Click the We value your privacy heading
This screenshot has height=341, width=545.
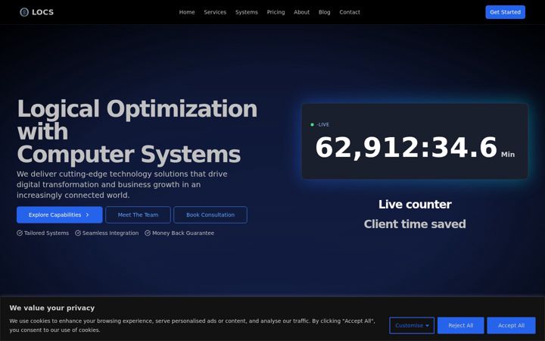(52, 308)
